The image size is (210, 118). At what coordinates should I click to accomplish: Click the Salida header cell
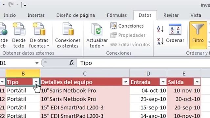184,82
